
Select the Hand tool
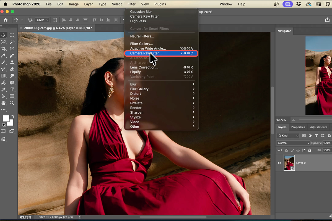tap(4, 103)
